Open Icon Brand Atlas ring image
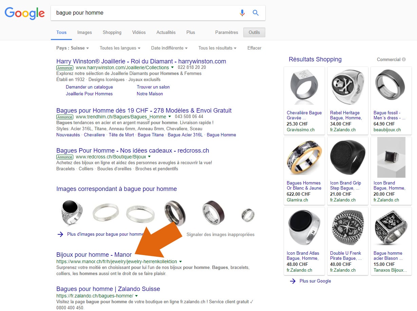 pyautogui.click(x=304, y=228)
